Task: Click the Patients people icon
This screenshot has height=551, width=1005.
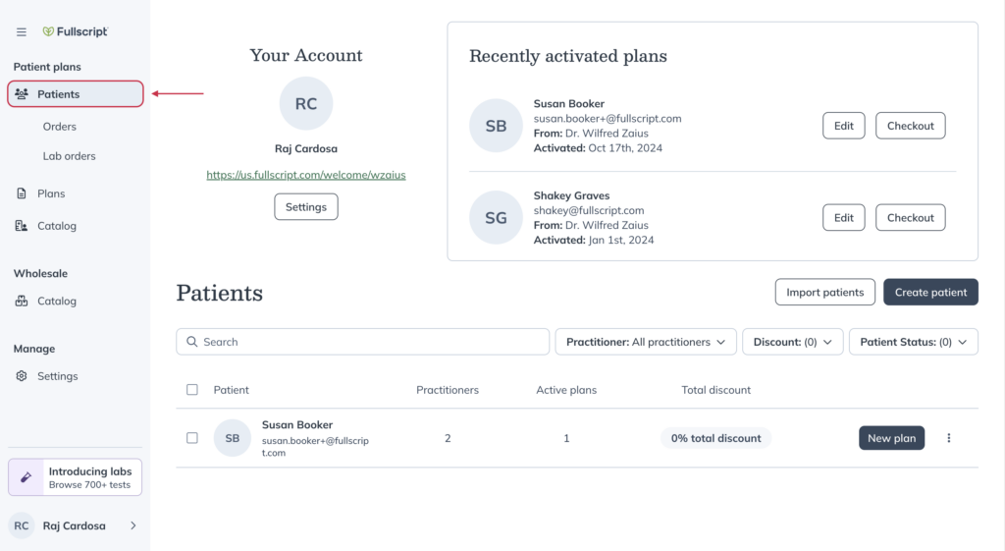Action: [22, 94]
